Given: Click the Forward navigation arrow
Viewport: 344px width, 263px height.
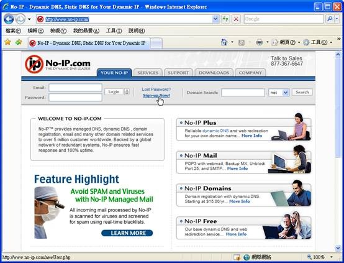Looking at the screenshot, I should point(20,19).
